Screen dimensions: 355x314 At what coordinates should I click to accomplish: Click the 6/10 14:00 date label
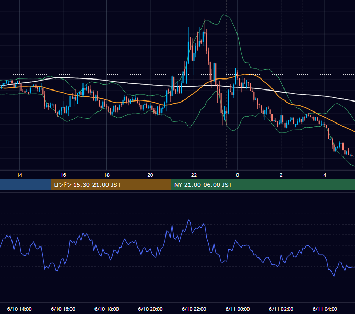19,309
